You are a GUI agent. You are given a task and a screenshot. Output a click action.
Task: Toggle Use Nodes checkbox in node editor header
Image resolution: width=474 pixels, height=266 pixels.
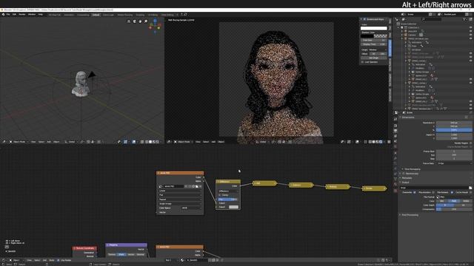click(x=59, y=260)
